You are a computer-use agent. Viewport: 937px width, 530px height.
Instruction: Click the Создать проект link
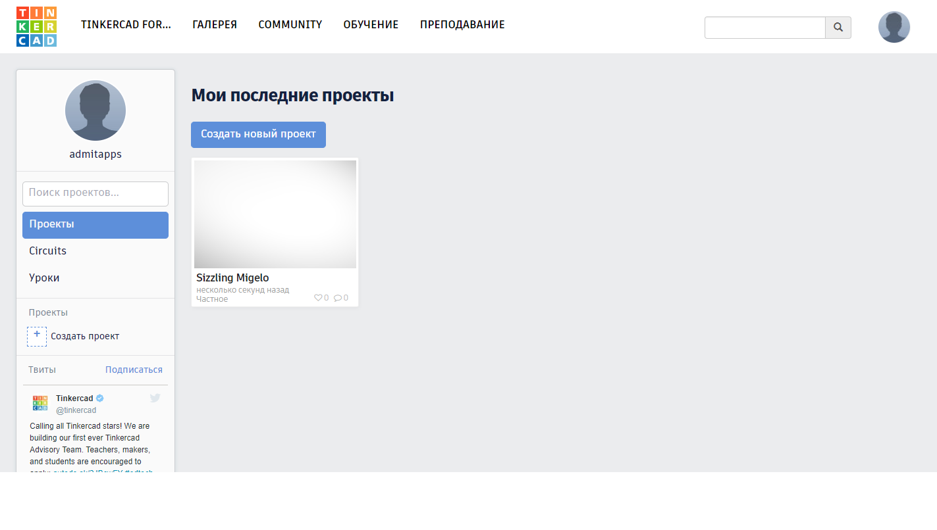click(x=85, y=337)
